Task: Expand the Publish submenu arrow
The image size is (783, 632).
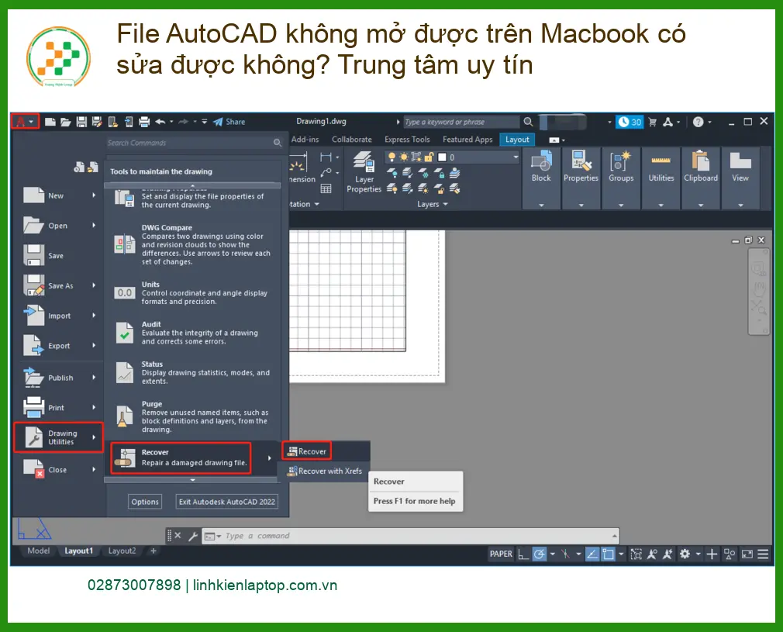Action: [x=94, y=377]
